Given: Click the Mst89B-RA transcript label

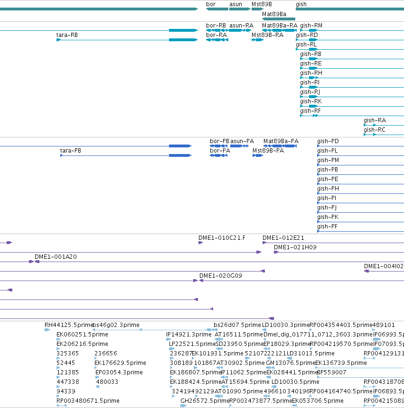Looking at the screenshot, I should click(x=267, y=35).
